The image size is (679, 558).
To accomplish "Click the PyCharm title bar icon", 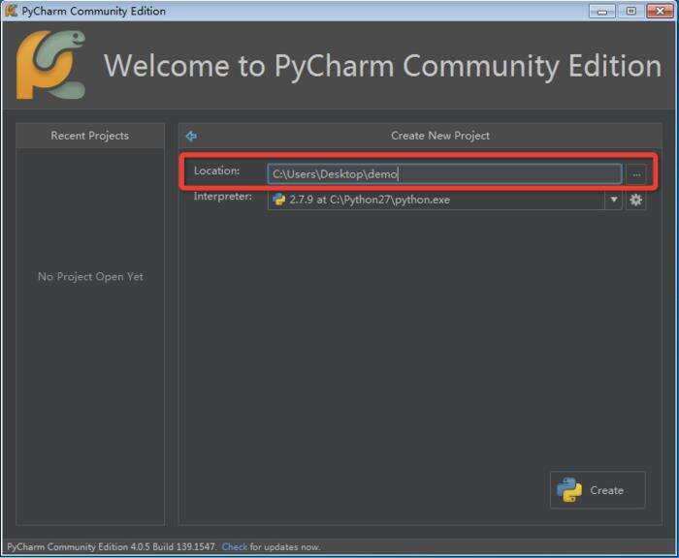I will [x=11, y=11].
